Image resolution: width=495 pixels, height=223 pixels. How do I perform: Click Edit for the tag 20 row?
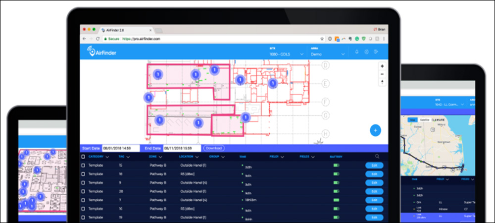pyautogui.click(x=374, y=191)
